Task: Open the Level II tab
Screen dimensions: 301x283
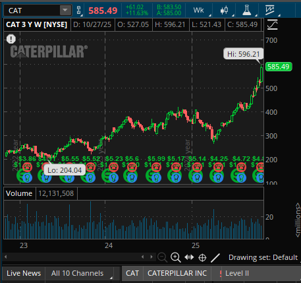Action: [x=237, y=273]
